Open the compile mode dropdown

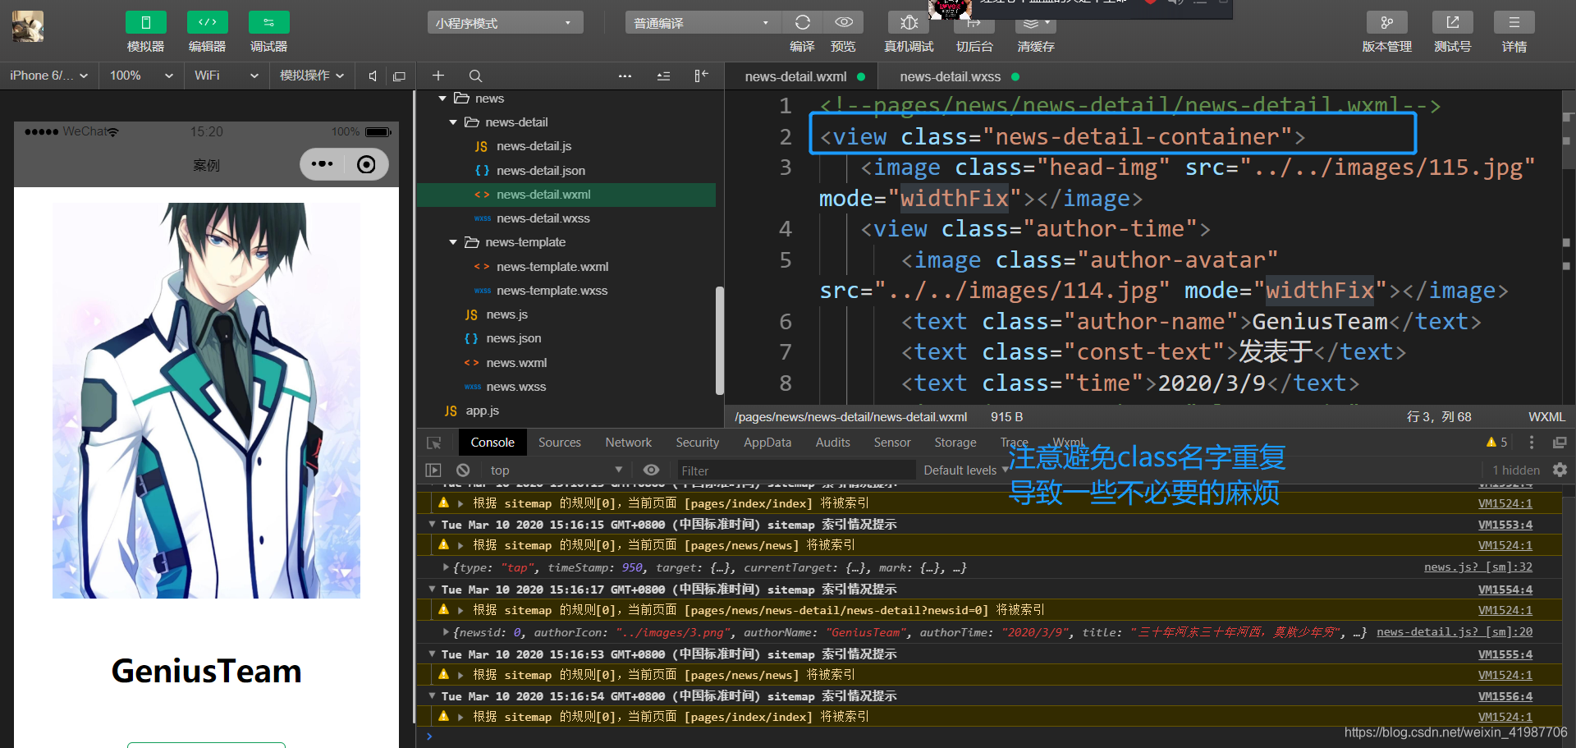[x=703, y=23]
